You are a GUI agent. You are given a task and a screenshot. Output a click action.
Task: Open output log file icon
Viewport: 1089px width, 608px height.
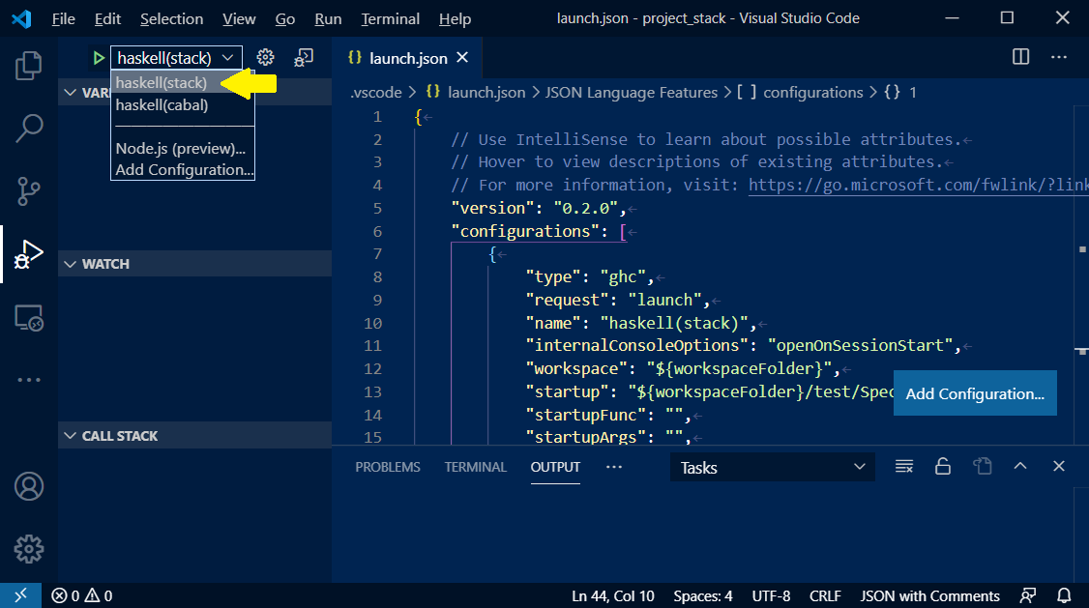pos(982,467)
